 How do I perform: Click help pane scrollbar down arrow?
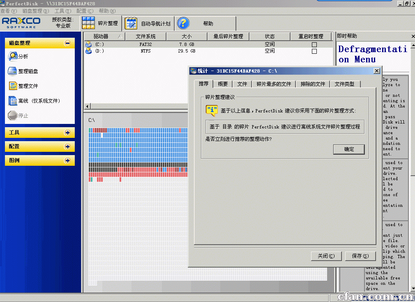[413, 288]
